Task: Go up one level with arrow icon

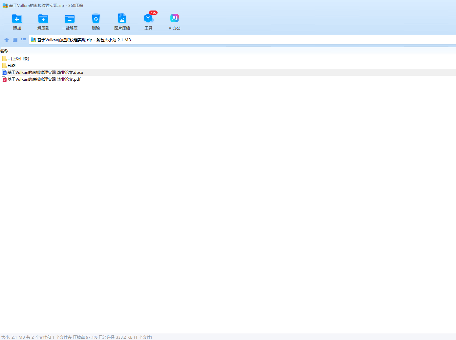Action: coord(7,40)
